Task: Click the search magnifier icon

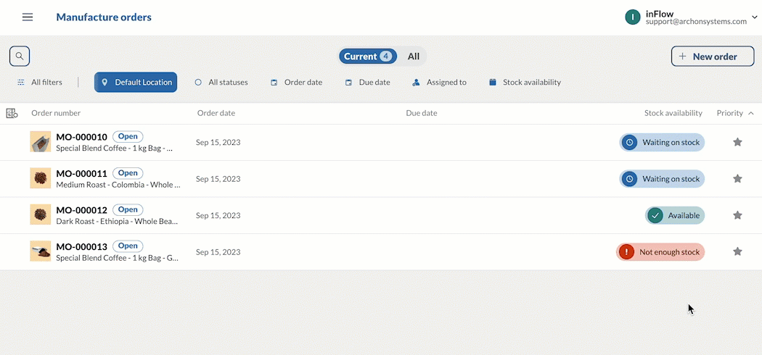Action: 20,56
